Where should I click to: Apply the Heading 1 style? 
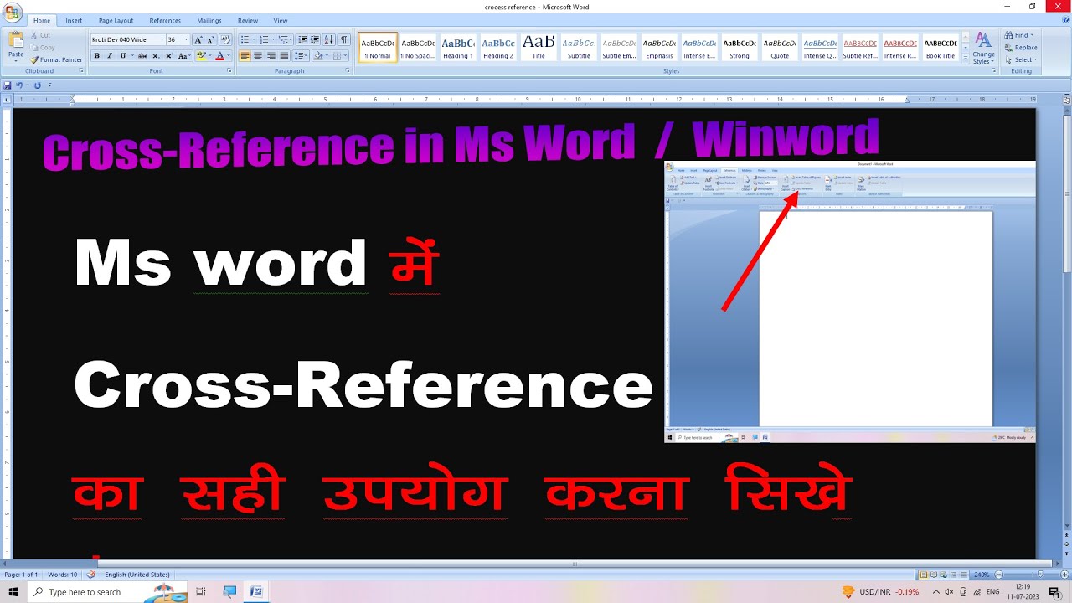[x=458, y=48]
